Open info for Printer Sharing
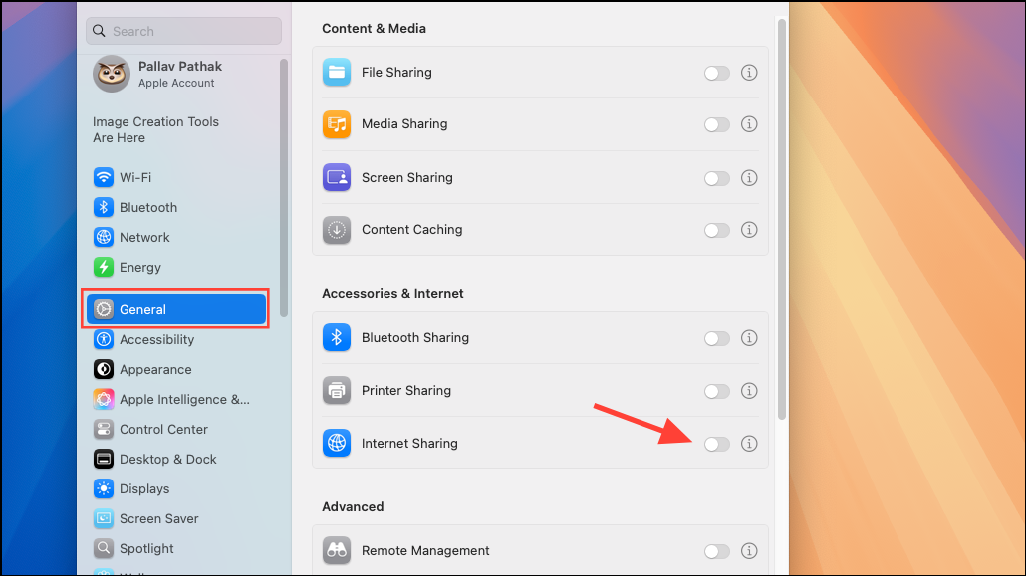Screen dimensions: 1026x576 (749, 390)
